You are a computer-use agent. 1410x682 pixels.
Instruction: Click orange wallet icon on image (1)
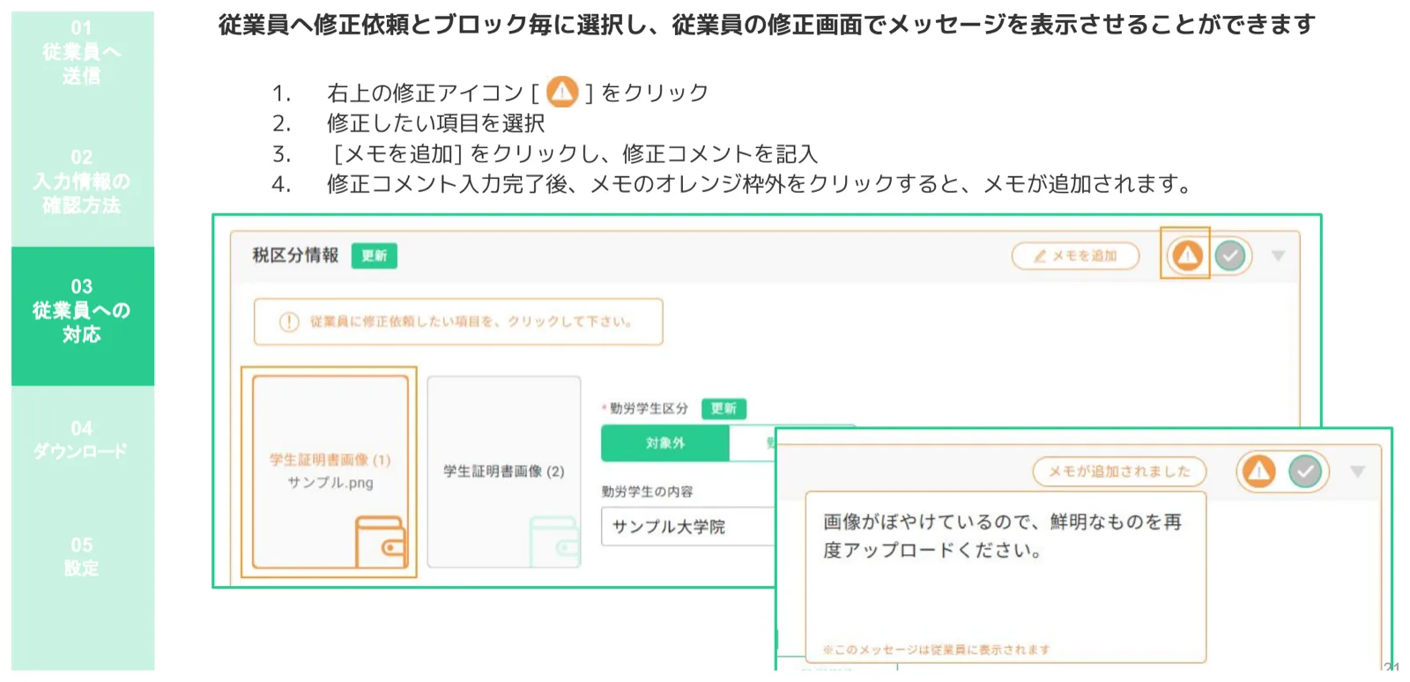(381, 542)
